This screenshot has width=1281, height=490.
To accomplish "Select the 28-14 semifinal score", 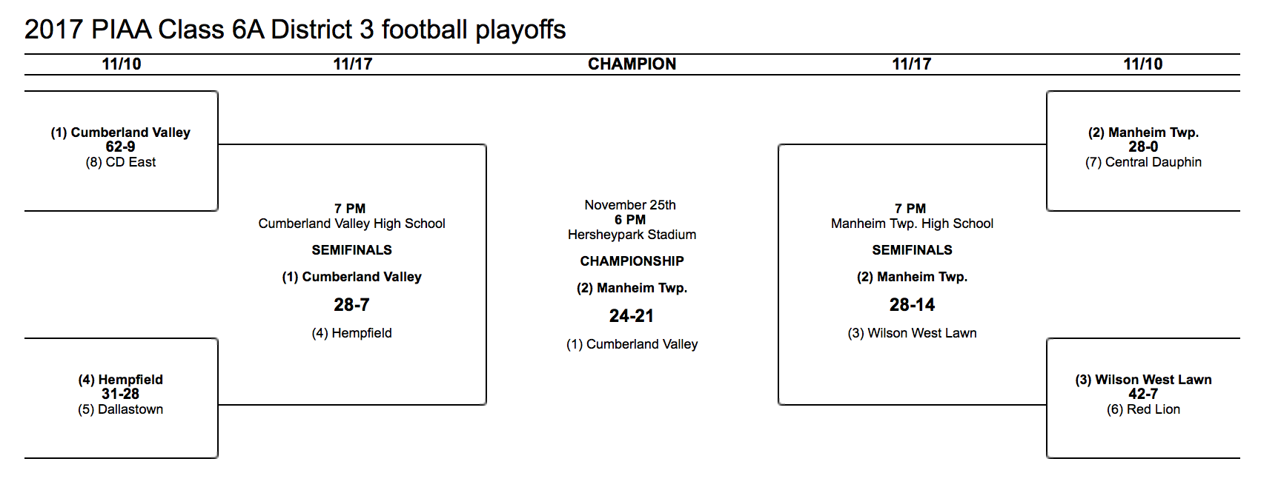I will 912,305.
